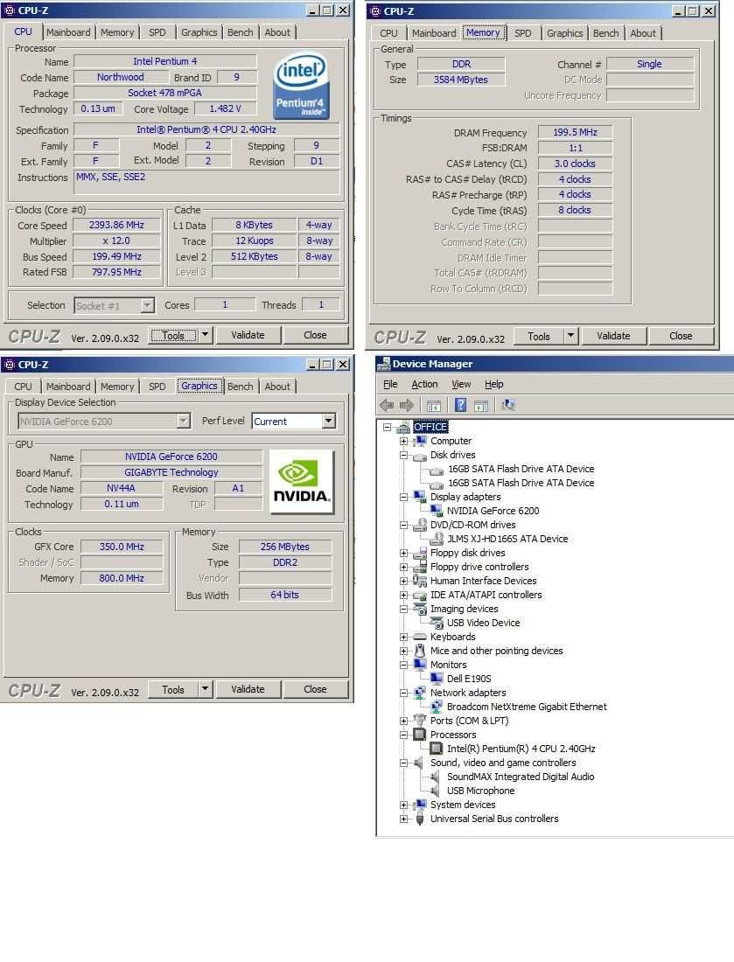734x962 pixels.
Task: Click the Keyboards category icon
Action: (x=420, y=637)
